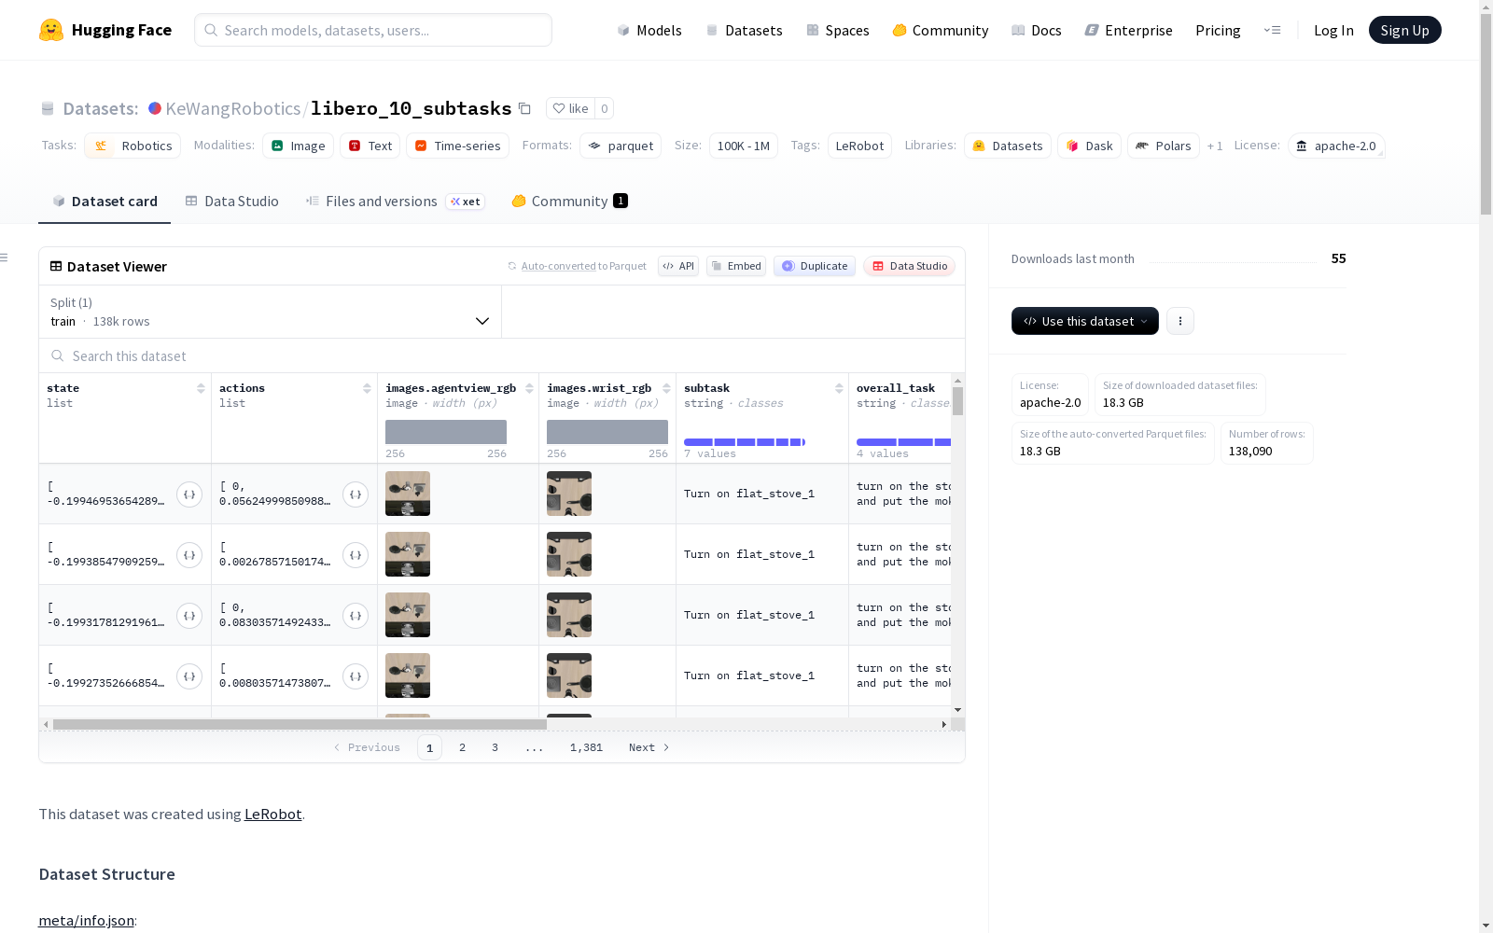
Task: Go to page 3 of the dataset
Action: coord(495,747)
